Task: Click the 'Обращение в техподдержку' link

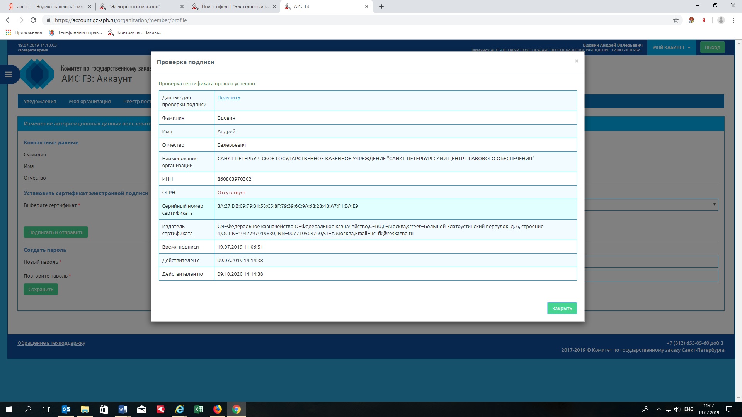Action: 51,343
